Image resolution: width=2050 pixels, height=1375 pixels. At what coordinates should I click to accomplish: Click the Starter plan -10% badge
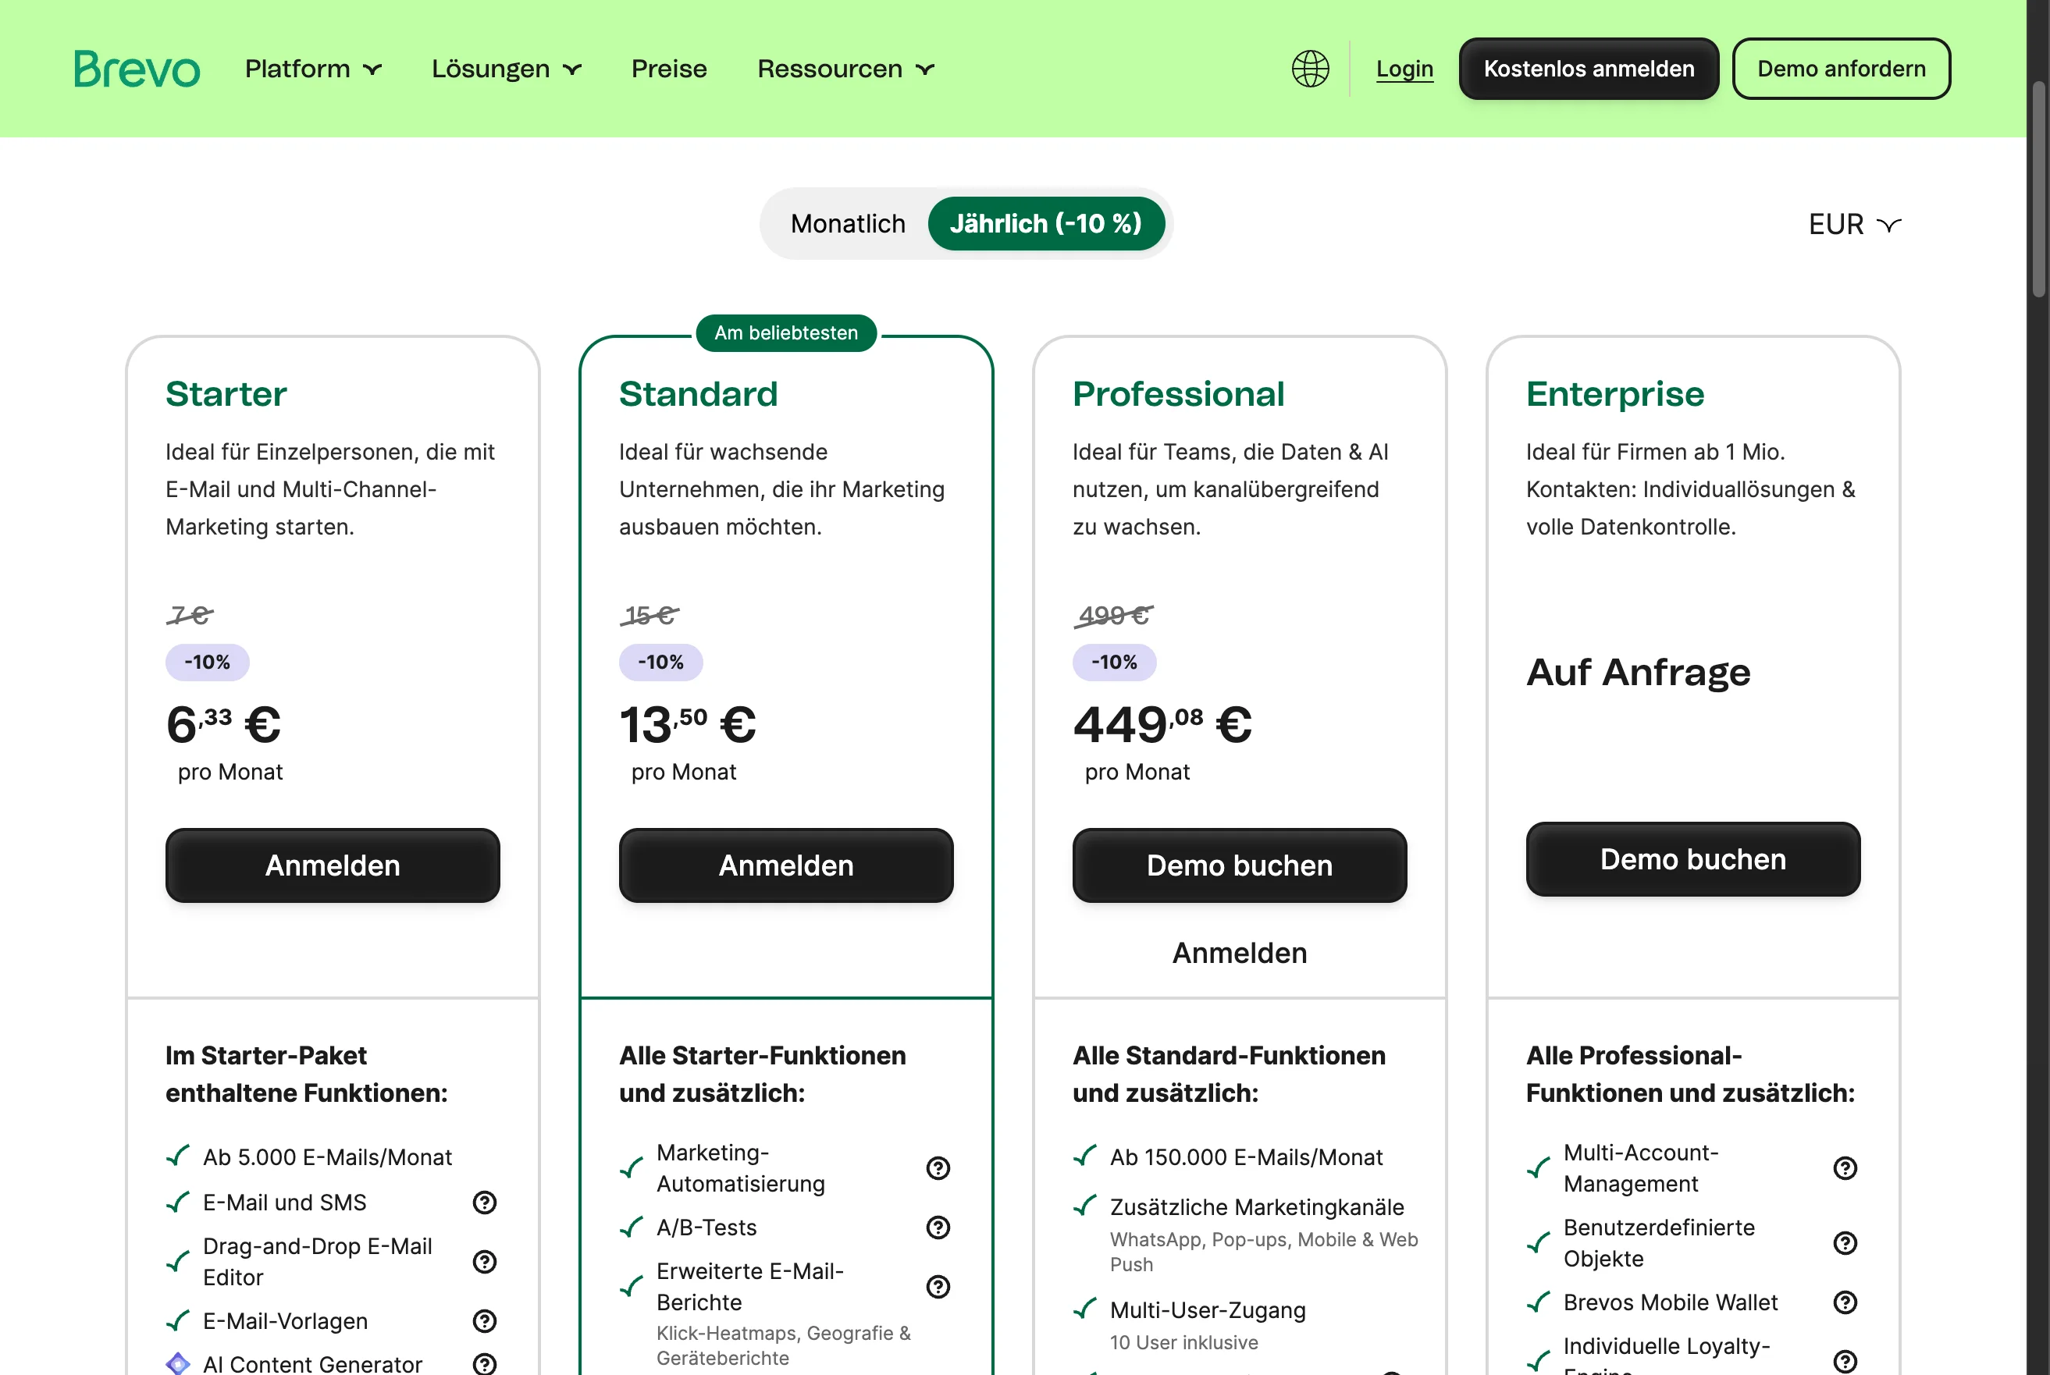coord(207,662)
